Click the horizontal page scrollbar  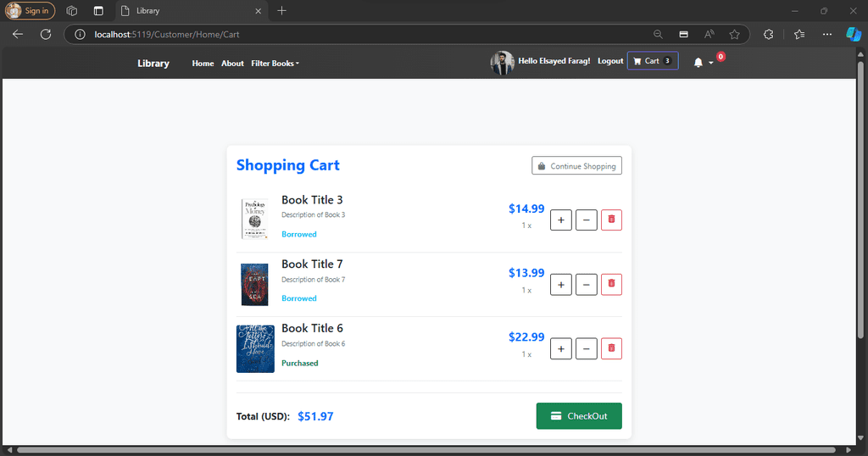[426, 450]
